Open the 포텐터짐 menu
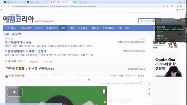Screen dimensions: 187x105 [12, 28]
